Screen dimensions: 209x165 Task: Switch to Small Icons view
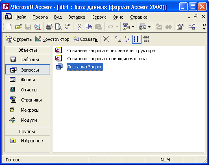[127, 39]
